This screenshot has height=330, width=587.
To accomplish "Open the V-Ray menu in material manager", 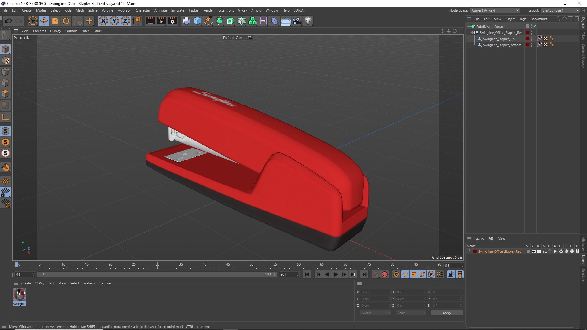I will click(40, 283).
